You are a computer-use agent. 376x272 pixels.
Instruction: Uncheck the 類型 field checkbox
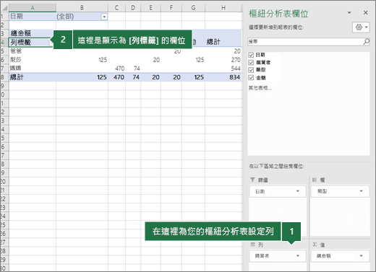[x=251, y=70]
